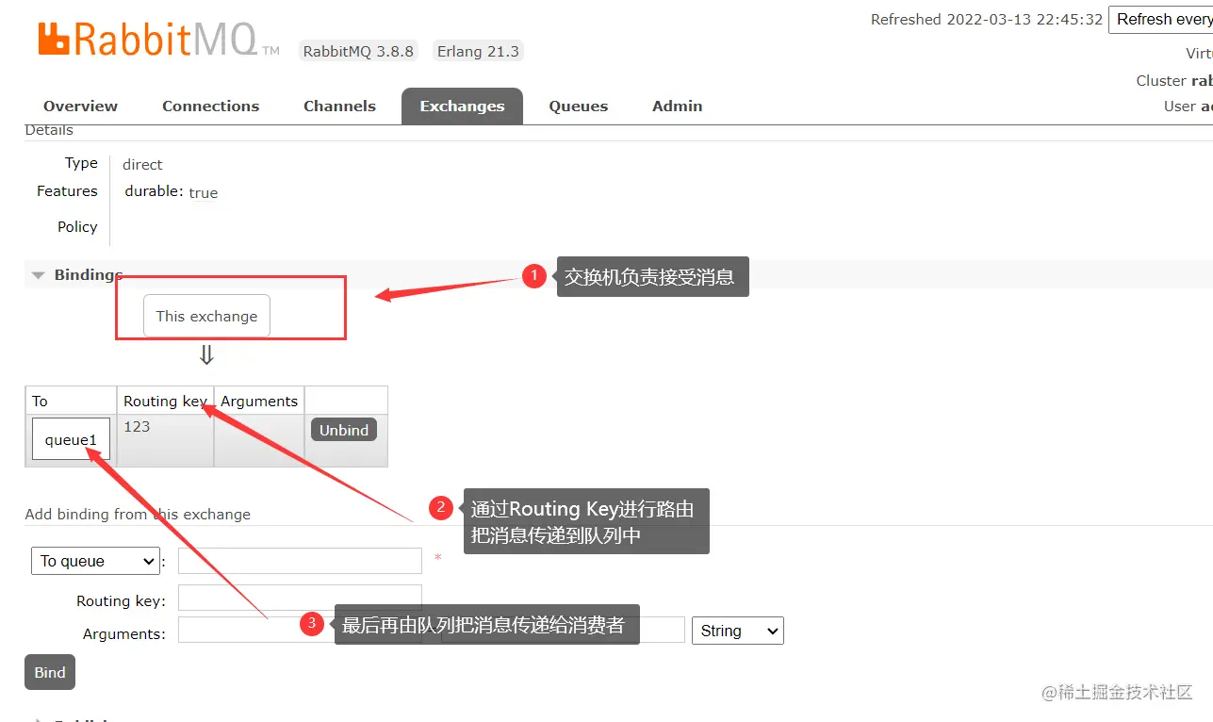Click the This exchange box
Image resolution: width=1213 pixels, height=722 pixels.
point(206,316)
